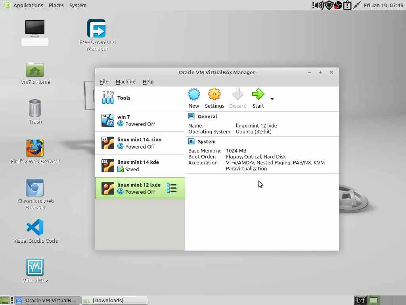Select the linux mint 14 kde VM
This screenshot has height=305, width=406.
(140, 166)
